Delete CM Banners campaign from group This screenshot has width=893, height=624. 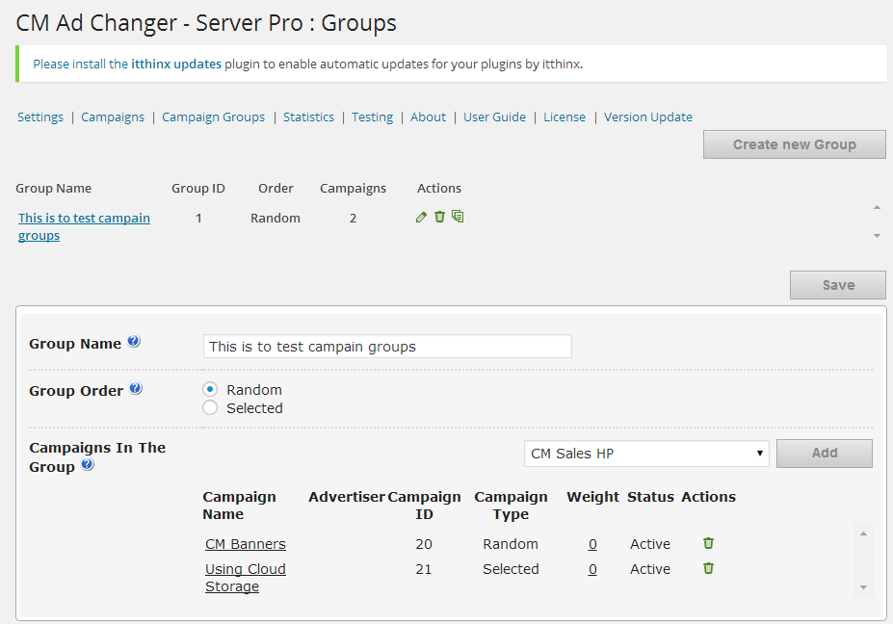coord(708,544)
